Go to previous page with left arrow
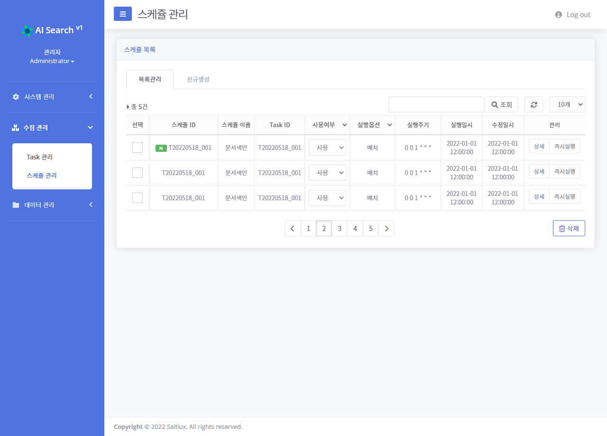 (x=293, y=228)
